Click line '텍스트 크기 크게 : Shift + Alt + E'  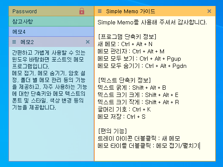click(x=138, y=95)
